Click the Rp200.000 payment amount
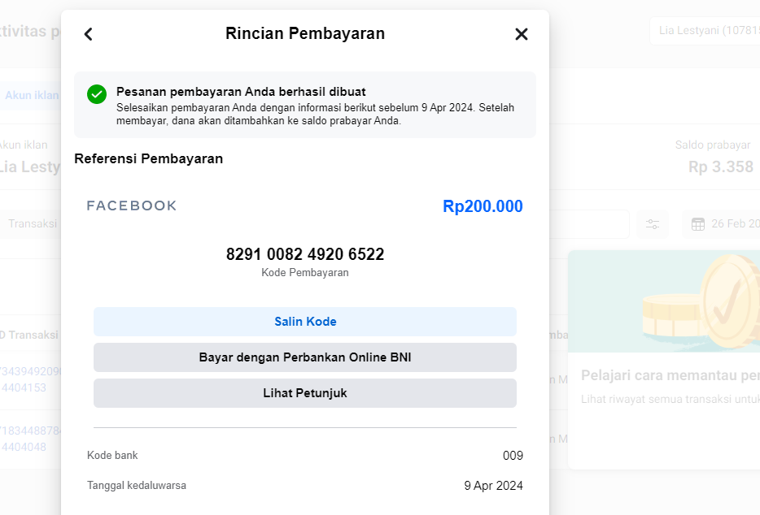This screenshot has height=515, width=760. [x=483, y=206]
